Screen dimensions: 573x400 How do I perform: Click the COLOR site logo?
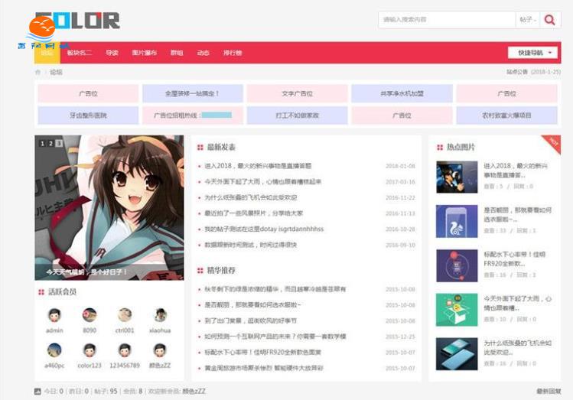click(77, 21)
